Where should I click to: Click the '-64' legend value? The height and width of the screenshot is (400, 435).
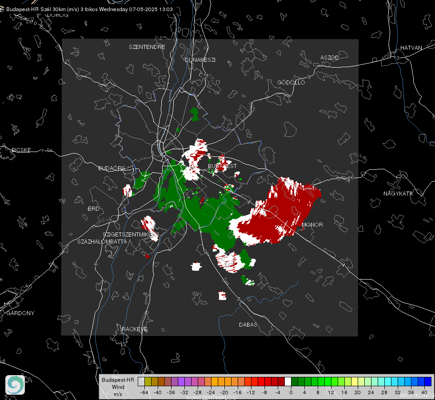click(144, 392)
